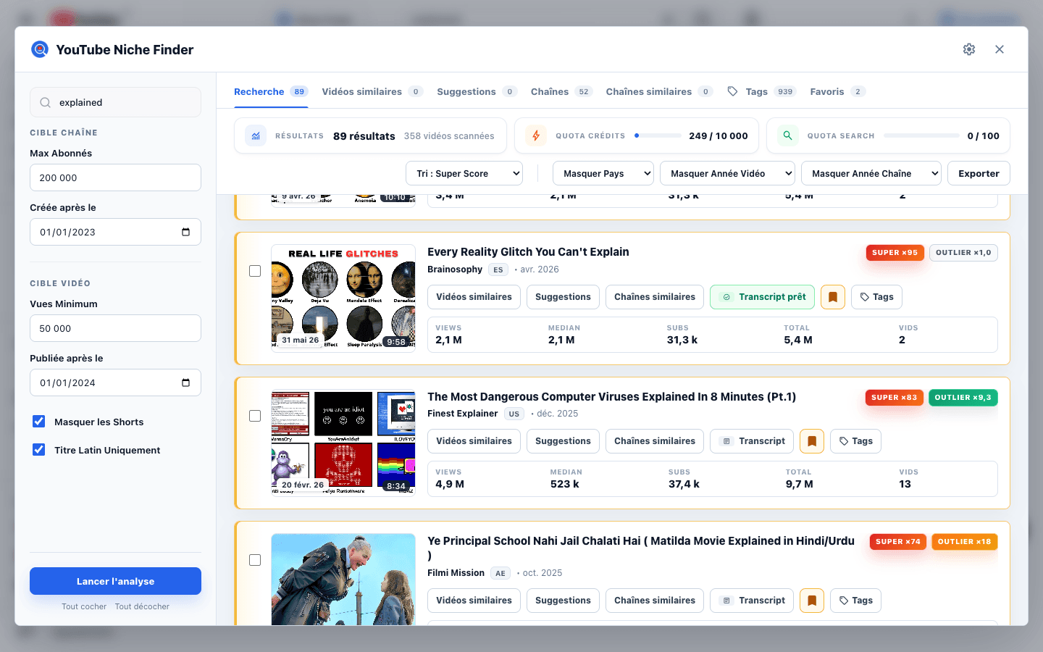Click the 'Créée après le' date field
The height and width of the screenshot is (652, 1043).
coord(115,232)
